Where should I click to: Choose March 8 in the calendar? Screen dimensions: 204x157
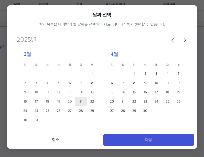[92, 83]
